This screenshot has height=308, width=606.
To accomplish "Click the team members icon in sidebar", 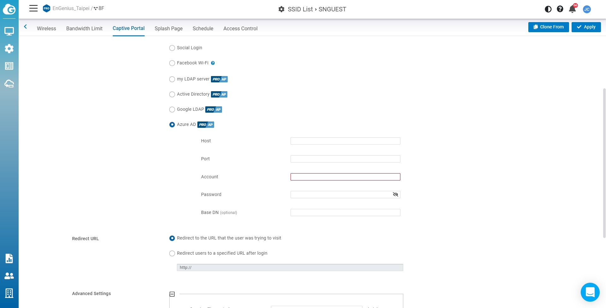I will click(x=9, y=276).
